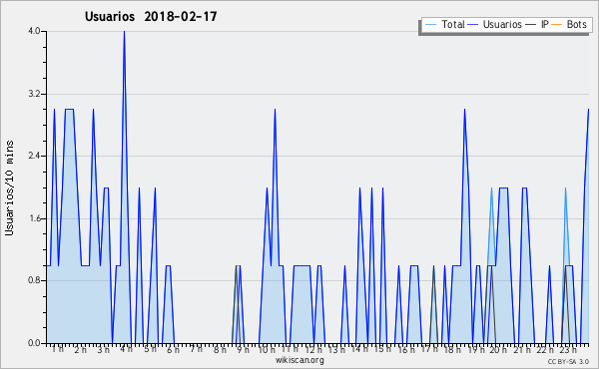Click the '13 h' x-axis label
The height and width of the screenshot is (369, 599).
[336, 349]
